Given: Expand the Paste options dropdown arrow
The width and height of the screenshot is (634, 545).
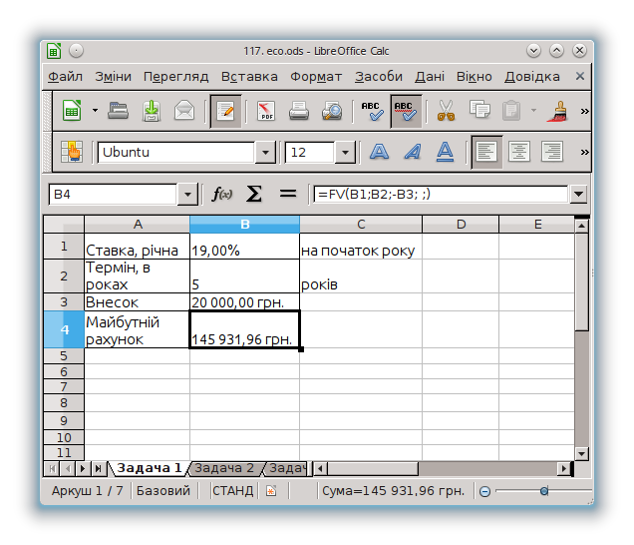Looking at the screenshot, I should pyautogui.click(x=533, y=110).
